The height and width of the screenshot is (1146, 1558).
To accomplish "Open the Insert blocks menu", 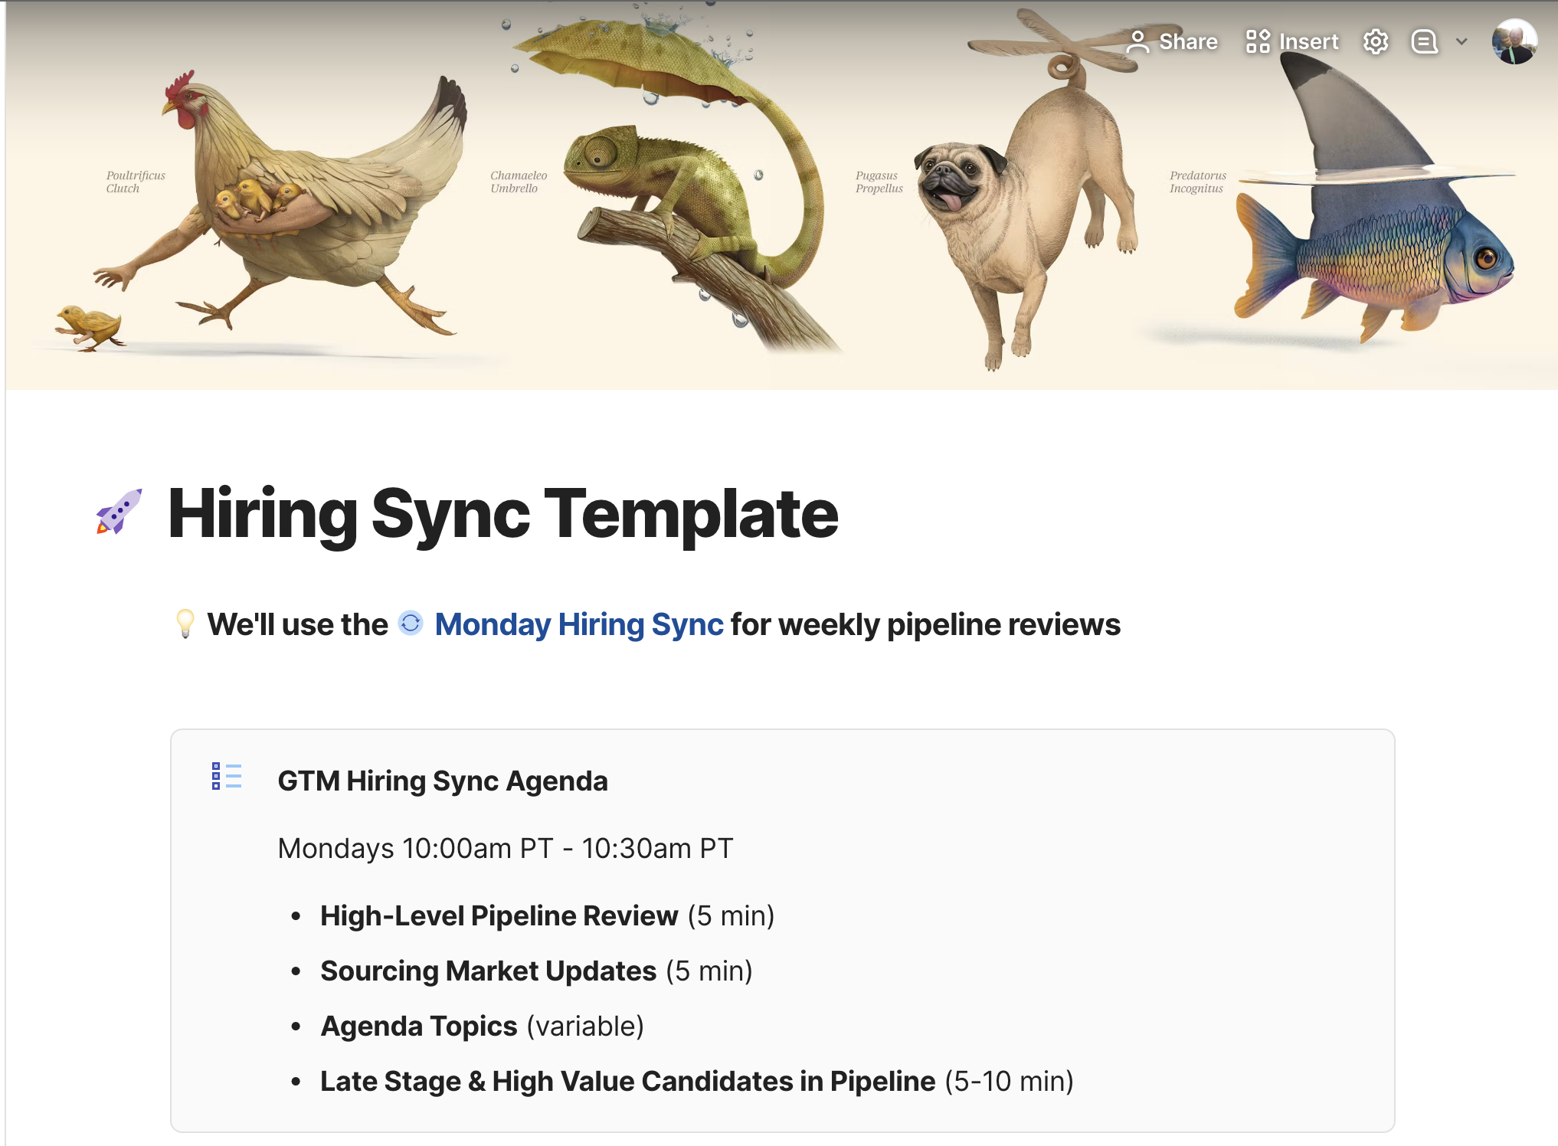I will point(1258,41).
